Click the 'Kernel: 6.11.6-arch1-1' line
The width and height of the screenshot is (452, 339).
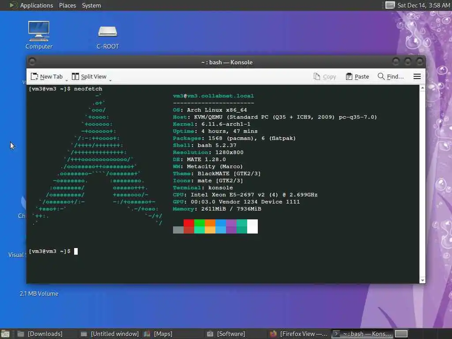[211, 124]
